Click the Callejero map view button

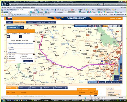(x=105, y=26)
